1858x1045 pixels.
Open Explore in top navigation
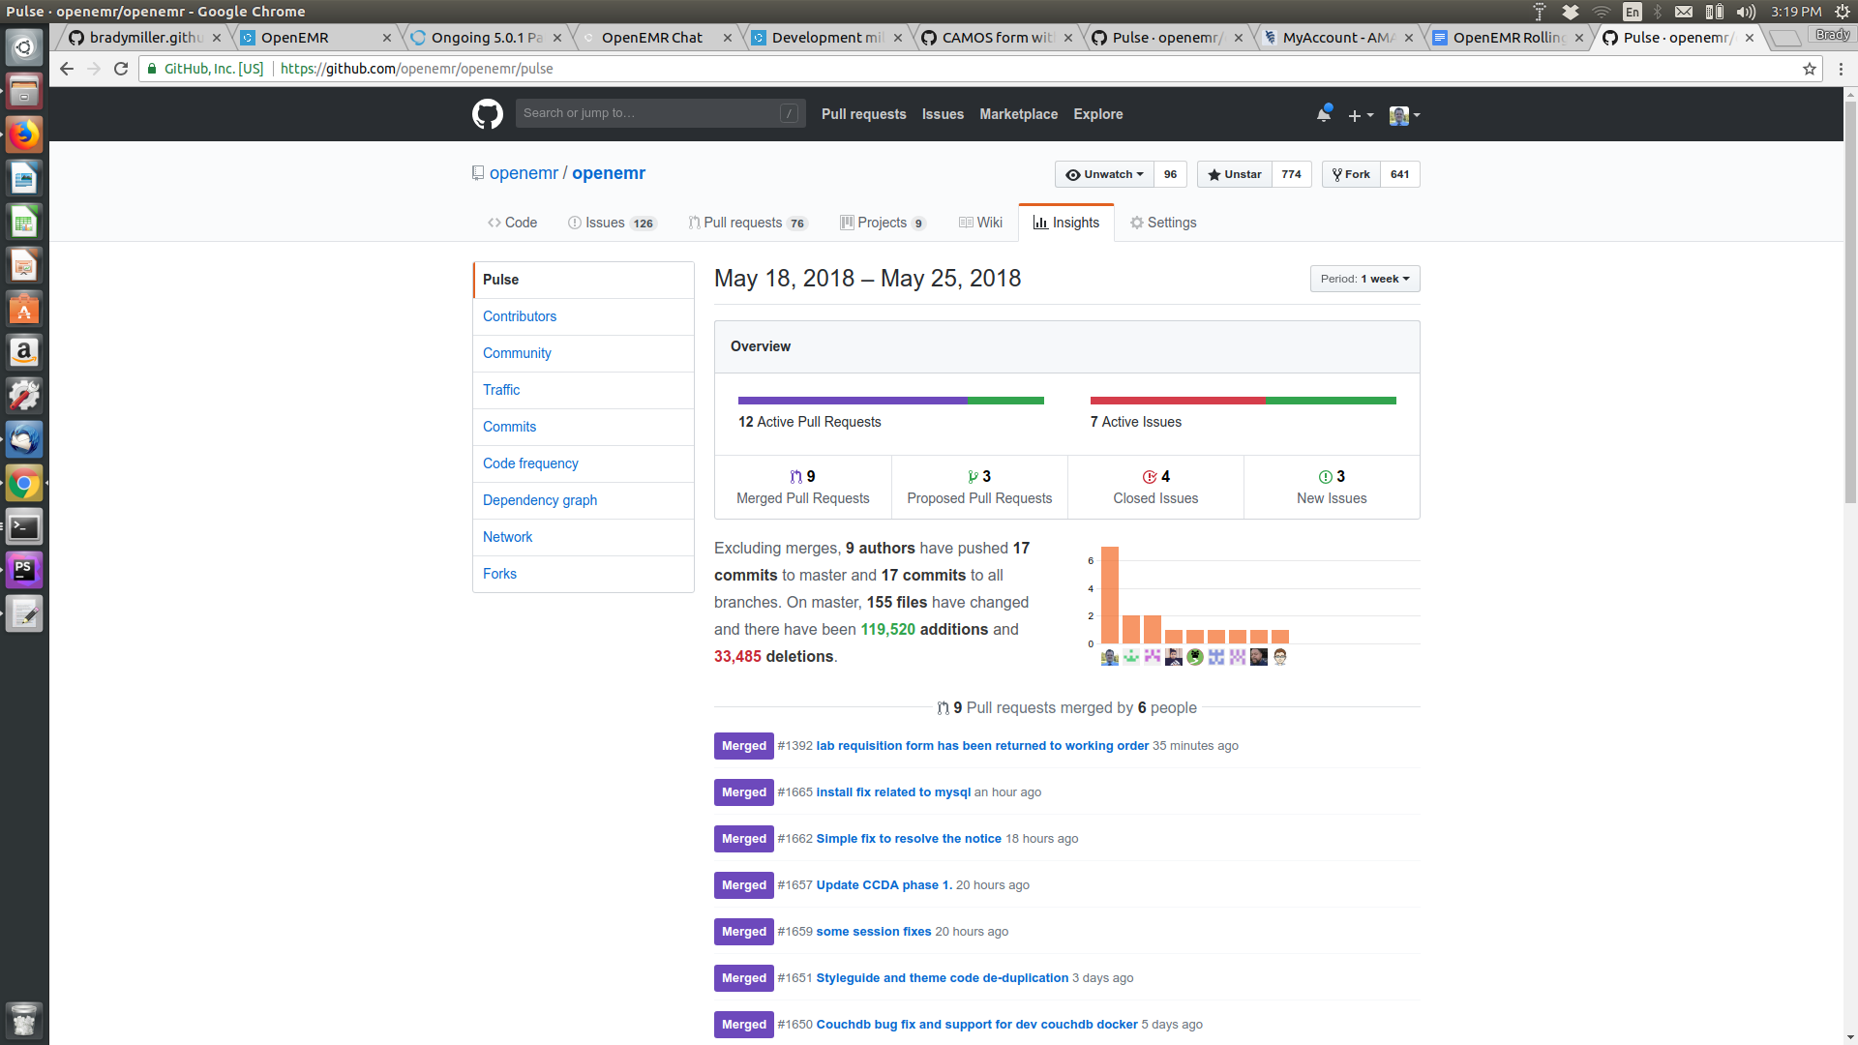pyautogui.click(x=1097, y=114)
